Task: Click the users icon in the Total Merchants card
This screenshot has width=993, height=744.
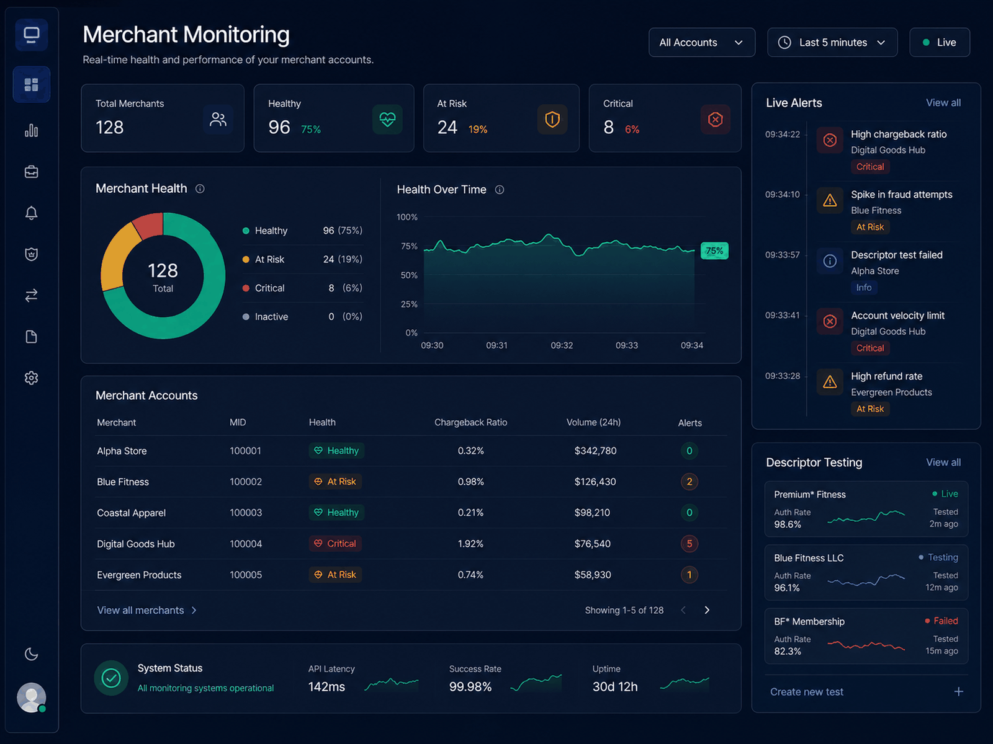Action: click(x=218, y=119)
